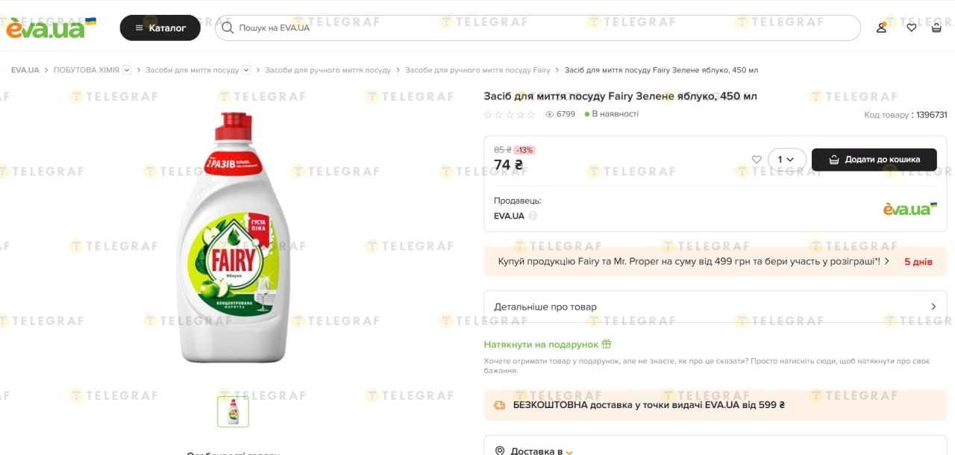Image resolution: width=955 pixels, height=455 pixels.
Task: Select the Fairy bottle thumbnail image
Action: [233, 411]
